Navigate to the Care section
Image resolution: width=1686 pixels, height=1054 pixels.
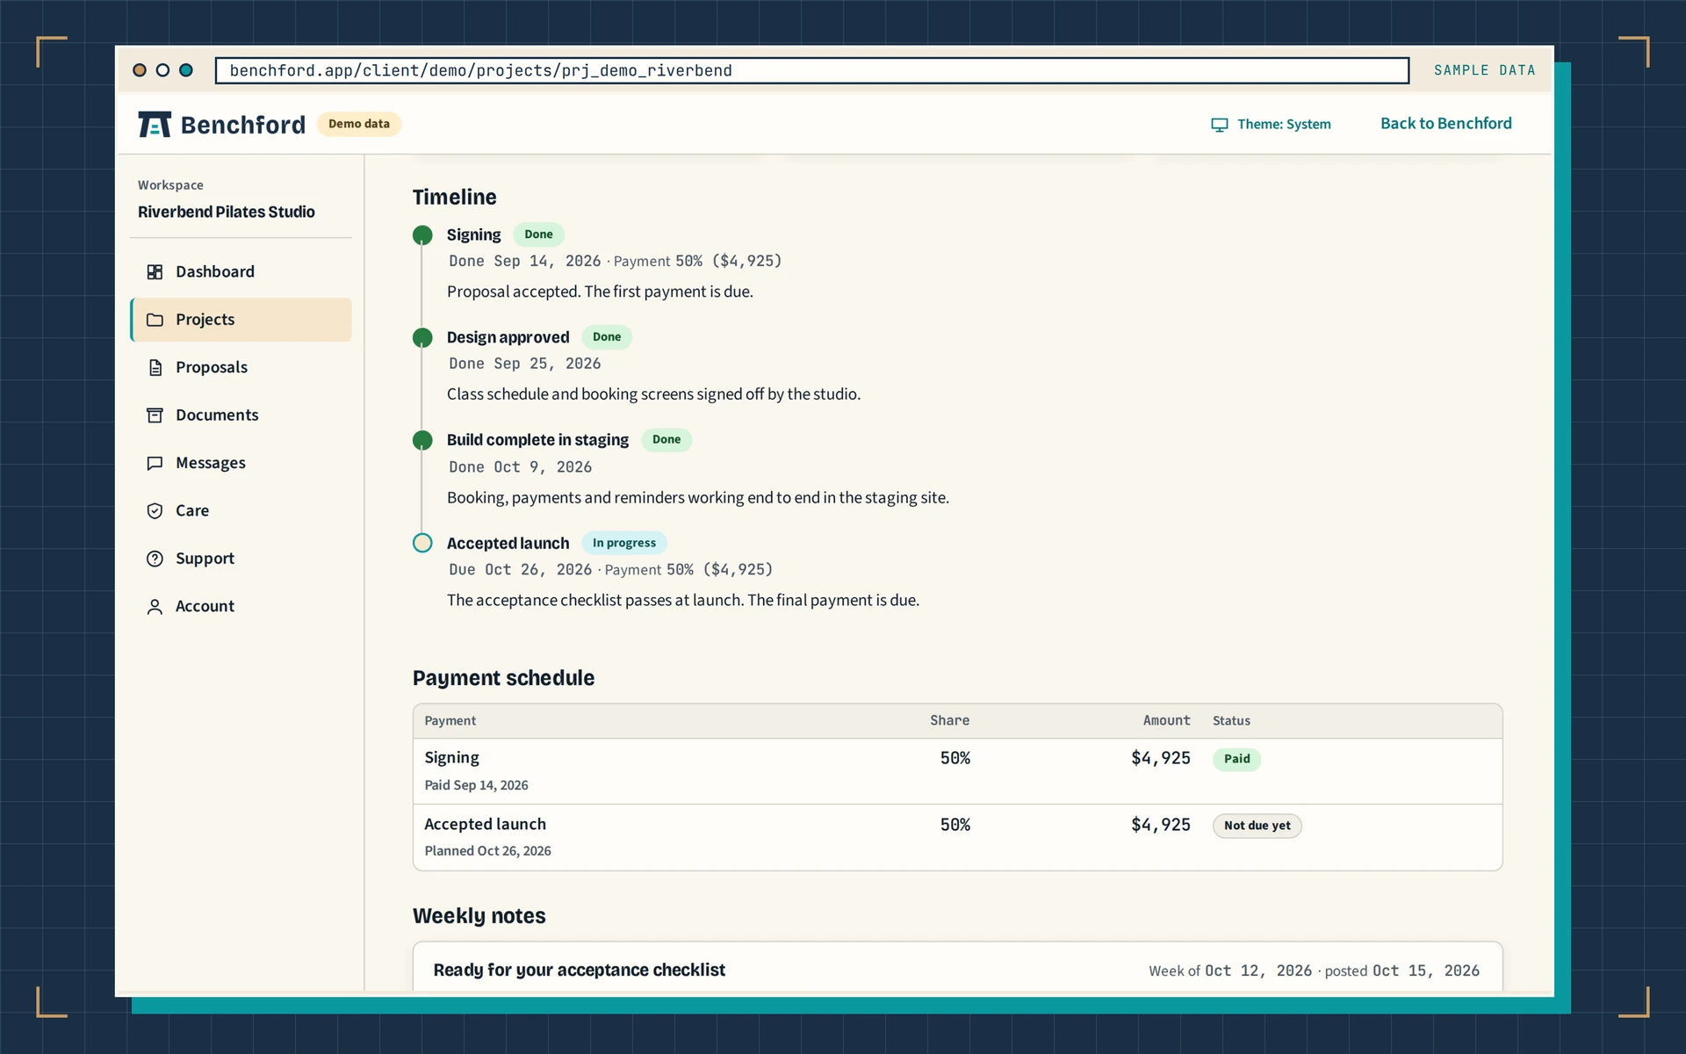coord(241,511)
